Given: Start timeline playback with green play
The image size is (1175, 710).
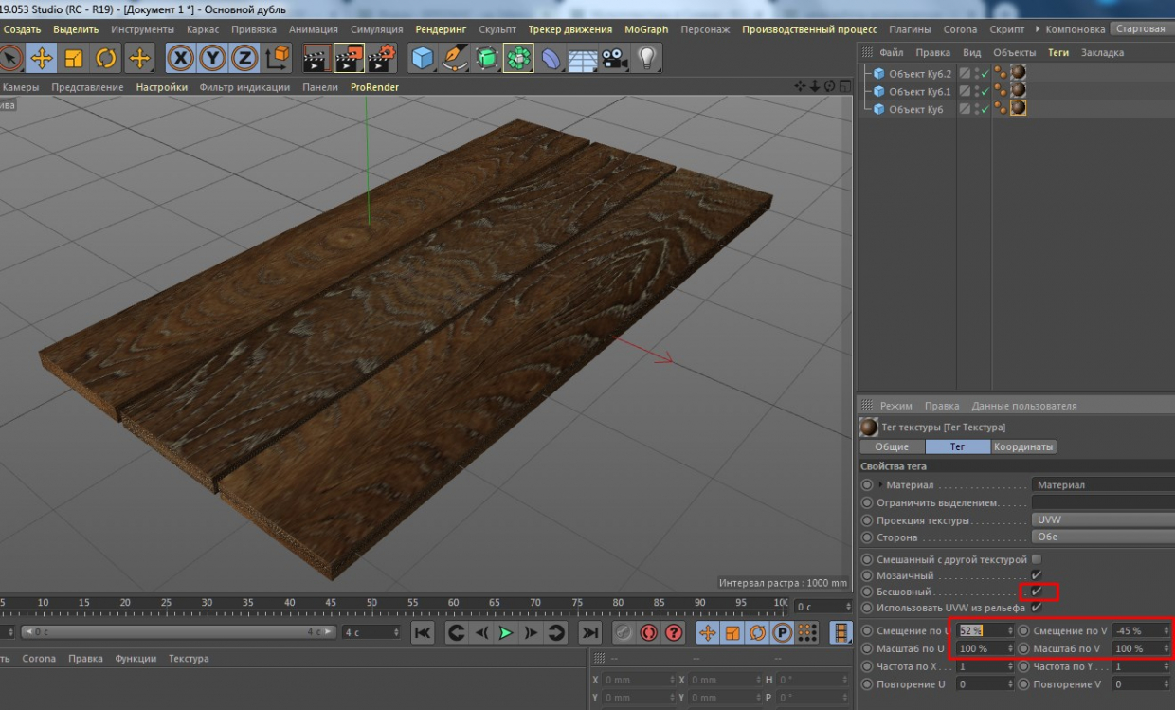Looking at the screenshot, I should click(506, 632).
